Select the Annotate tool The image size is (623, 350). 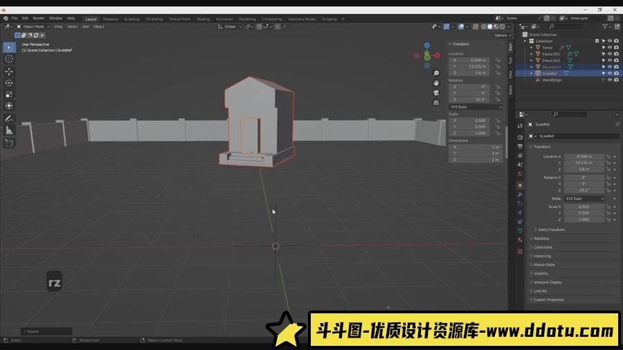(x=9, y=119)
